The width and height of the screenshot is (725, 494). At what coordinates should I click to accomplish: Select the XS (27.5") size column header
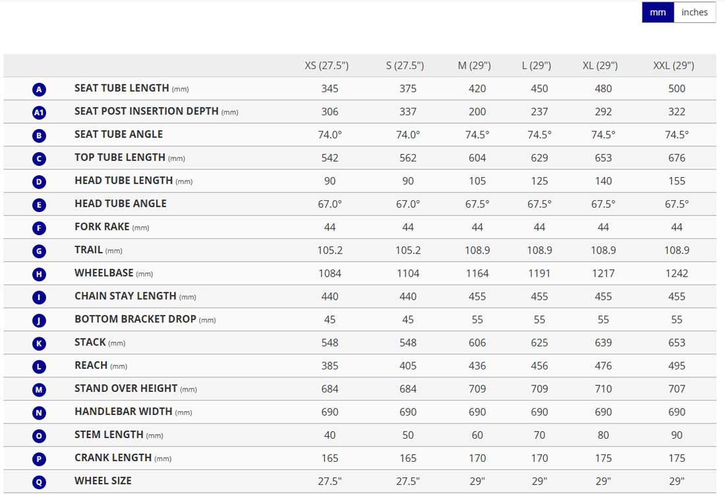326,66
